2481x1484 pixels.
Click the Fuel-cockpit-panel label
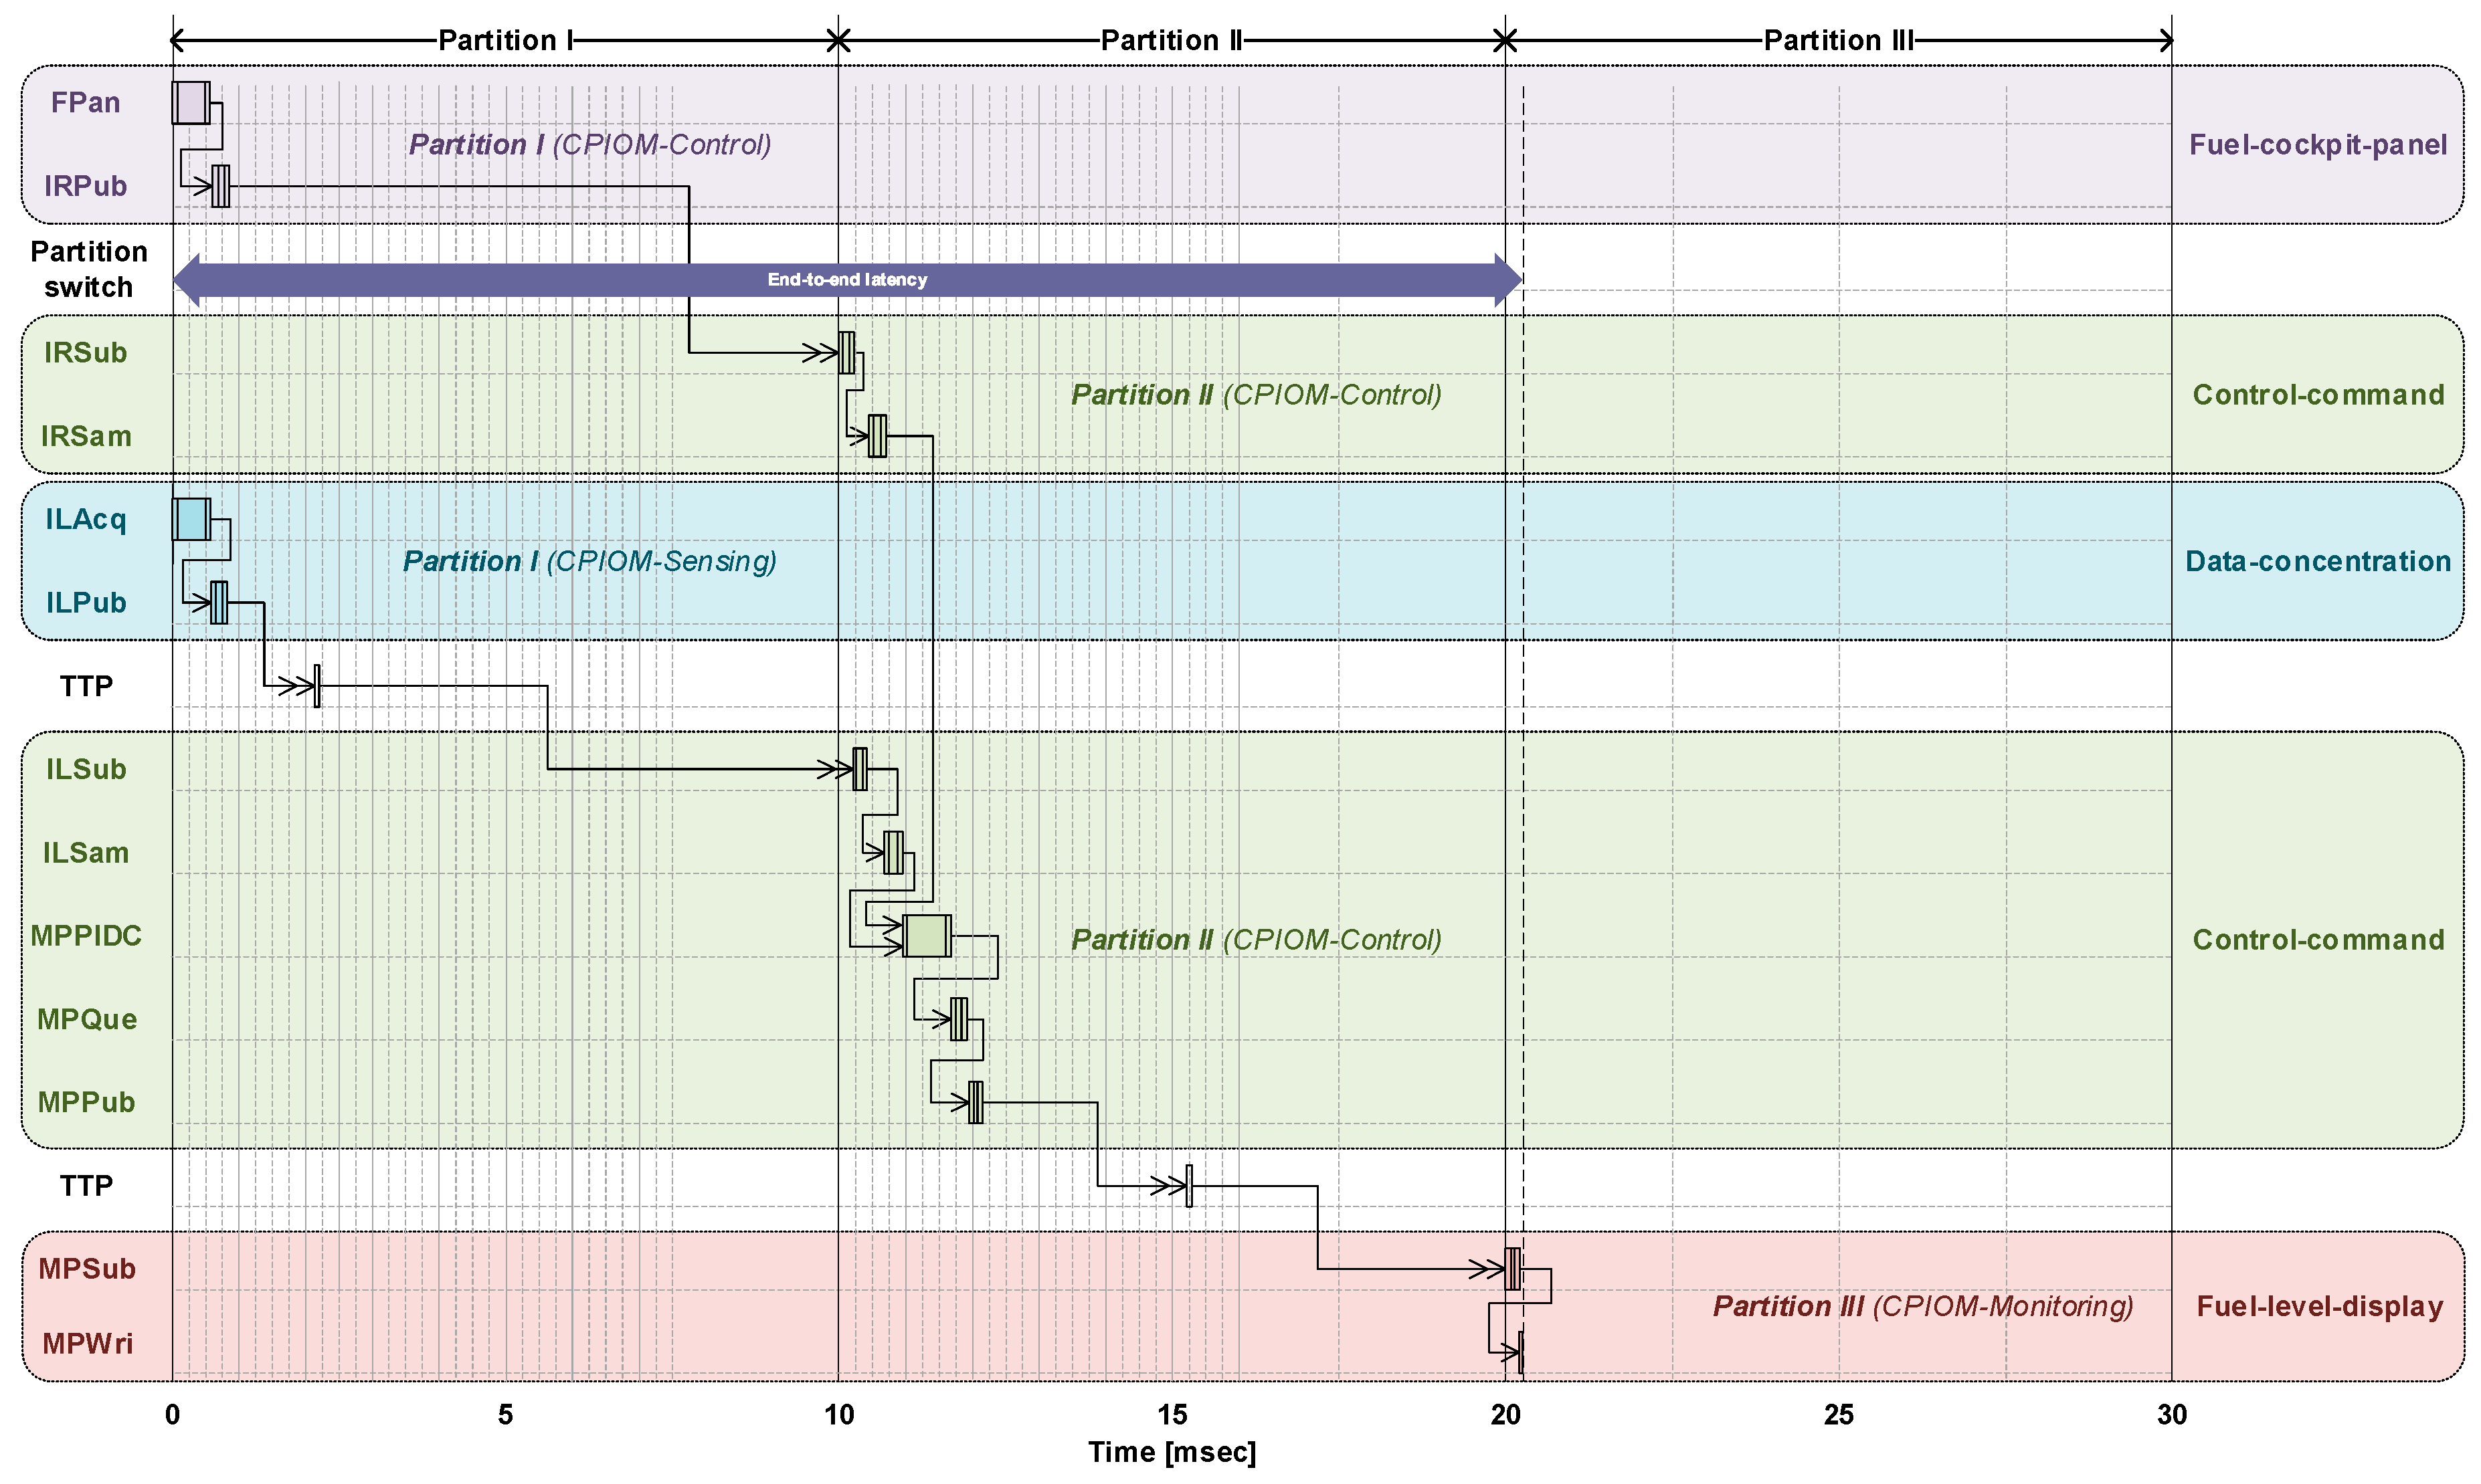2317,145
